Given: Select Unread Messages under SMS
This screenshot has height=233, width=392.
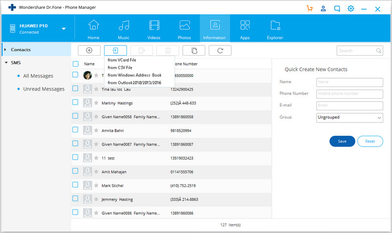Looking at the screenshot, I should pos(44,89).
